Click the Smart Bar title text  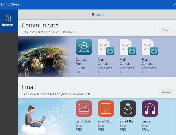(127, 121)
